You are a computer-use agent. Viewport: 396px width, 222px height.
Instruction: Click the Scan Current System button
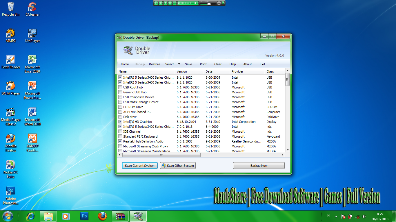[140, 166]
